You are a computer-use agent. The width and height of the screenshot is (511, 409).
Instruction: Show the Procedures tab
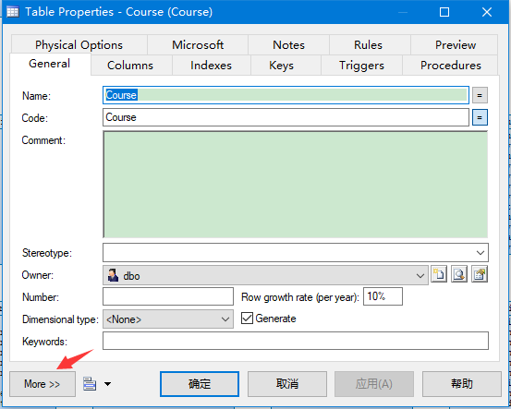tap(451, 66)
